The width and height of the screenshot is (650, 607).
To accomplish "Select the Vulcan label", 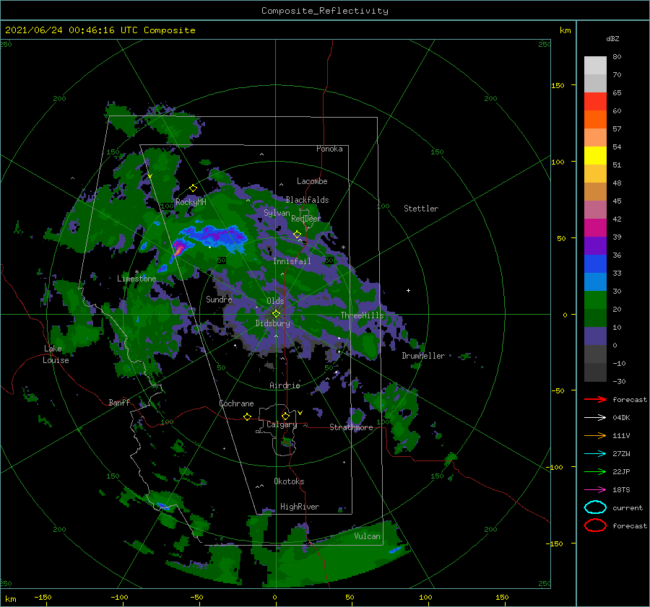I will 367,536.
